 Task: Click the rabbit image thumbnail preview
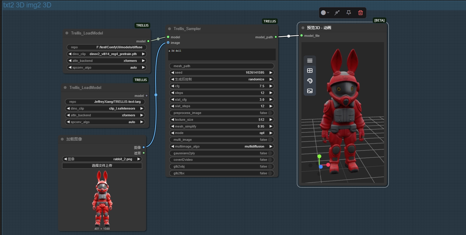(x=102, y=198)
